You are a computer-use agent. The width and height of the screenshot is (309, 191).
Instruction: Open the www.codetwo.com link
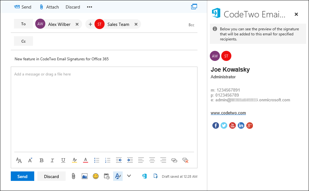click(x=228, y=113)
